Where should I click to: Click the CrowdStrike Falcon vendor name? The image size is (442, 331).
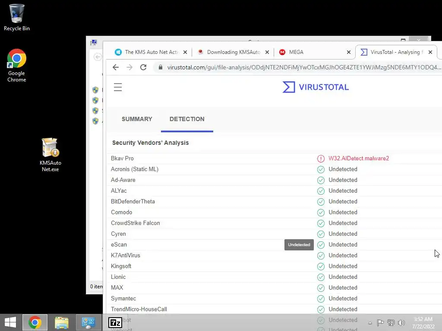[x=135, y=223]
